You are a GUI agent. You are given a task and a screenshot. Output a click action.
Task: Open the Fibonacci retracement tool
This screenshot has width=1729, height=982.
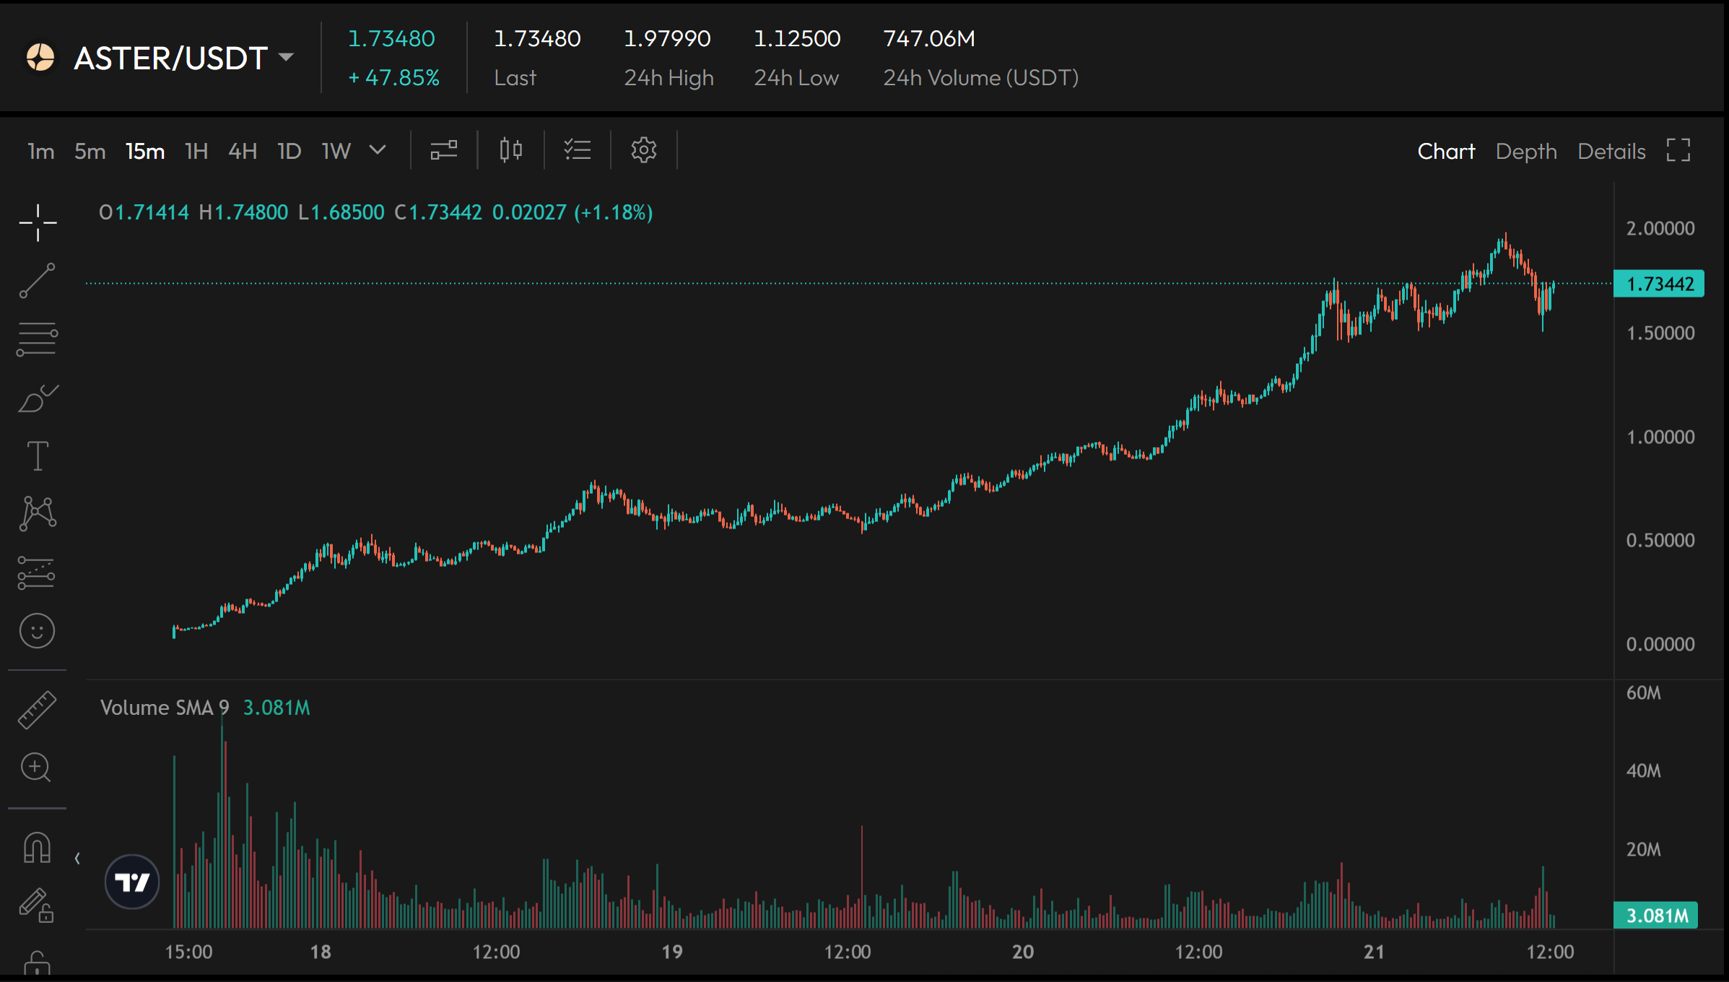[38, 339]
